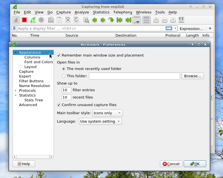Select Capture in preferences tree

point(26,72)
